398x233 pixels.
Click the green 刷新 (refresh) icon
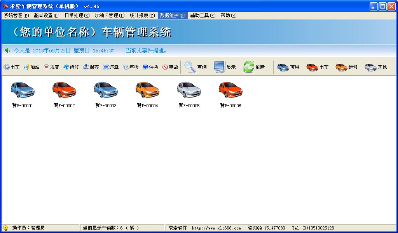[255, 66]
